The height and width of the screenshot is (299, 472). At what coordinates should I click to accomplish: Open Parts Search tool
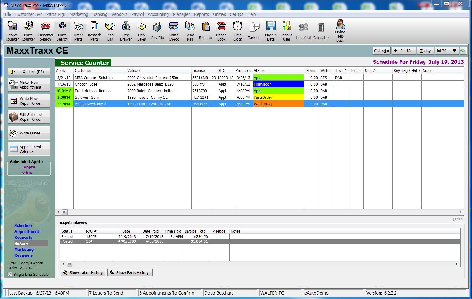(62, 31)
